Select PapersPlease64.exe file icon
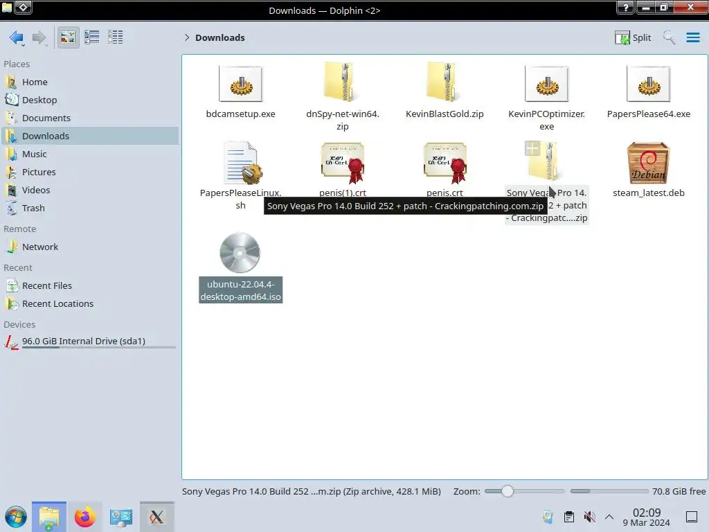The image size is (709, 532). point(648,84)
